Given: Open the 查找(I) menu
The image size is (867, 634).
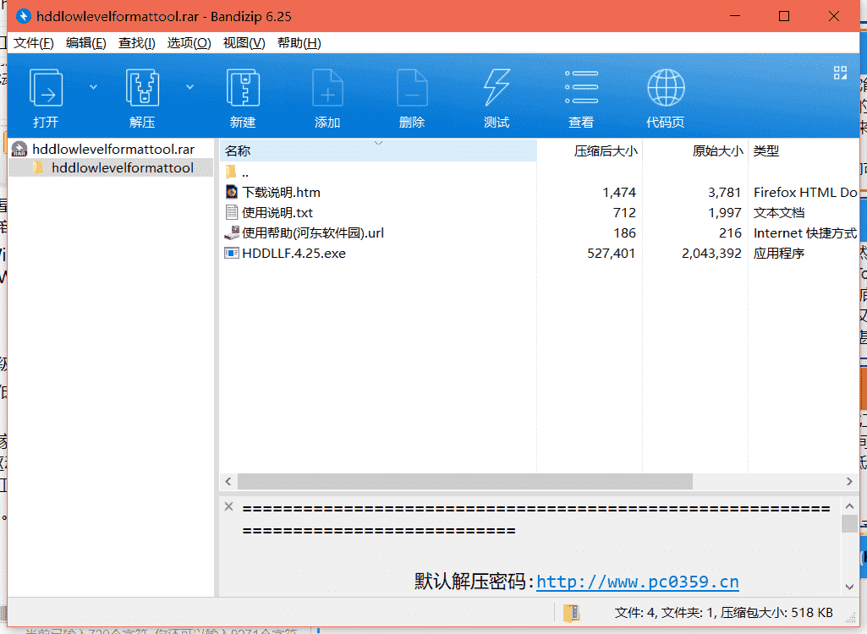Looking at the screenshot, I should point(136,43).
